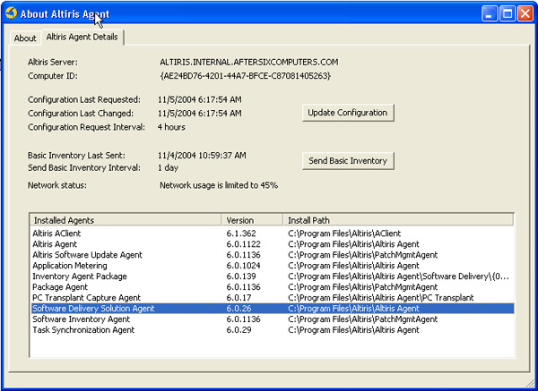Click the truncated Software Delivery install path
The height and width of the screenshot is (391, 538).
coord(398,276)
